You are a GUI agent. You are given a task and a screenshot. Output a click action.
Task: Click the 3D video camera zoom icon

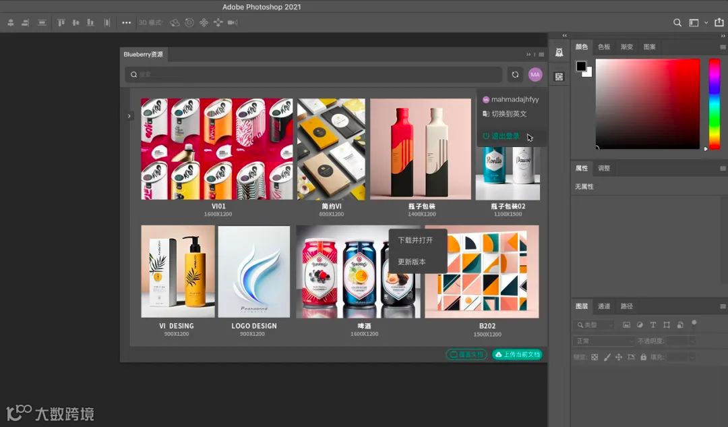click(x=233, y=22)
